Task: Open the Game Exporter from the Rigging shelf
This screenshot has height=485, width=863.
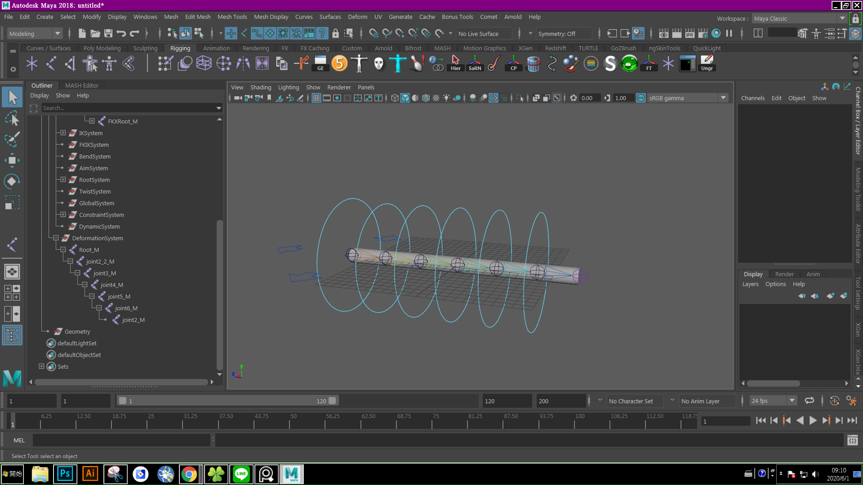Action: (x=320, y=63)
